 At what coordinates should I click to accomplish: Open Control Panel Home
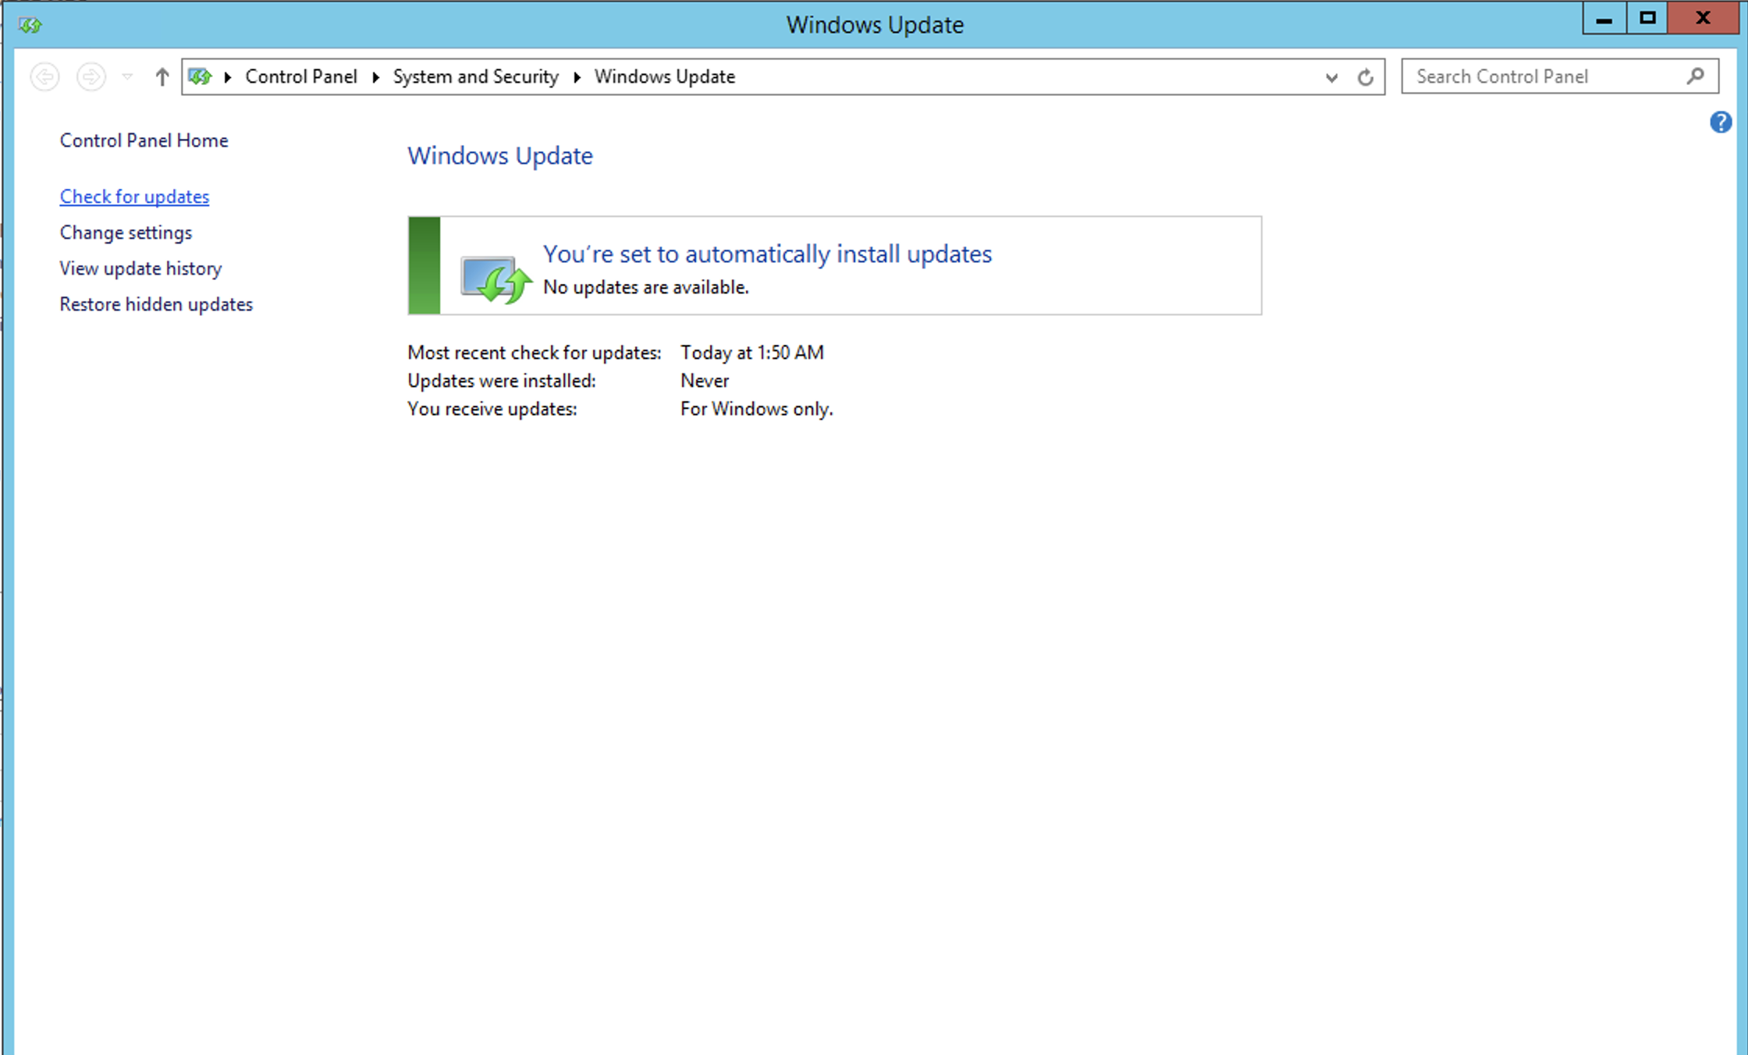click(x=144, y=140)
